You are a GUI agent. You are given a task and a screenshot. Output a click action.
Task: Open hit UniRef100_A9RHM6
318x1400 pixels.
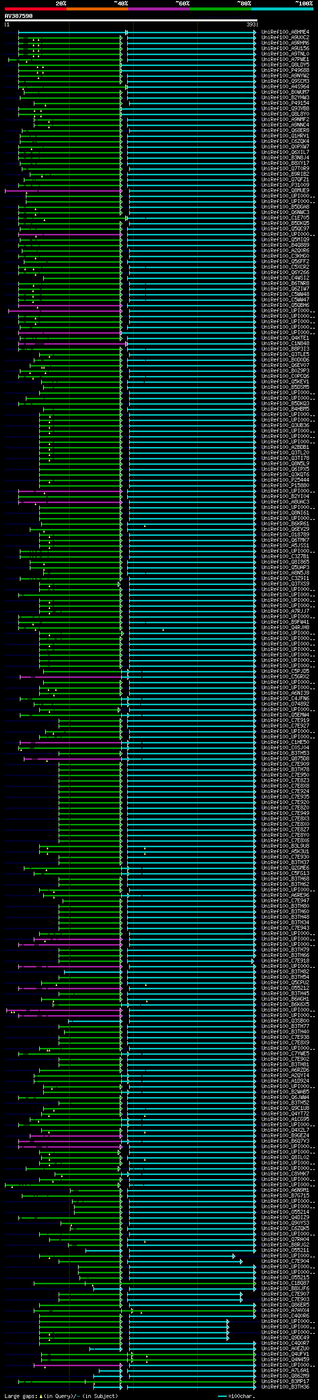(285, 43)
